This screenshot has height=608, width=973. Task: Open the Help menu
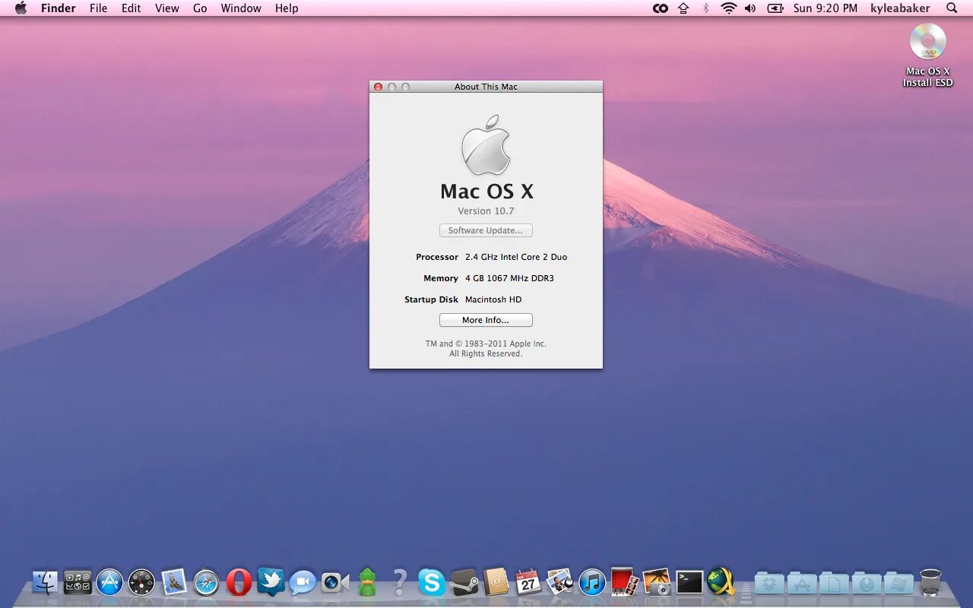[x=287, y=8]
